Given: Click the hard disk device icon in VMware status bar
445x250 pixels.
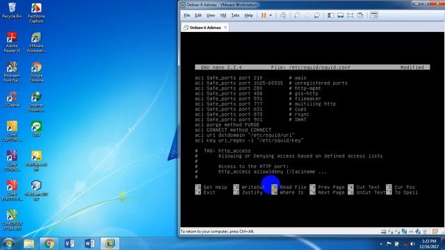Looking at the screenshot, I should point(383,231).
